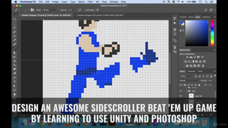Open the layer Opacity dropdown arrow

click(214, 81)
